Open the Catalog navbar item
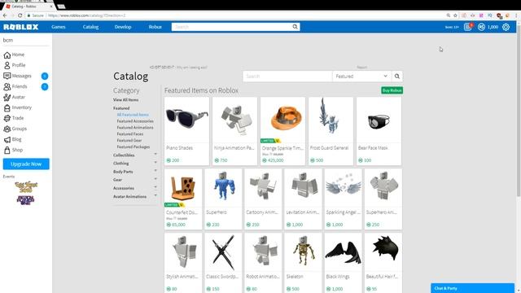Image resolution: width=521 pixels, height=293 pixels. [90, 27]
